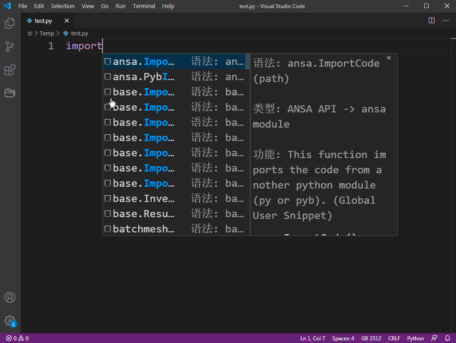Open the CRLF line ending selector

(394, 338)
